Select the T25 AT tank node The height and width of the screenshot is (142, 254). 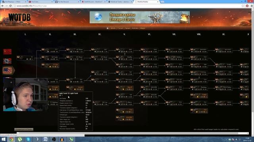(x=174, y=80)
